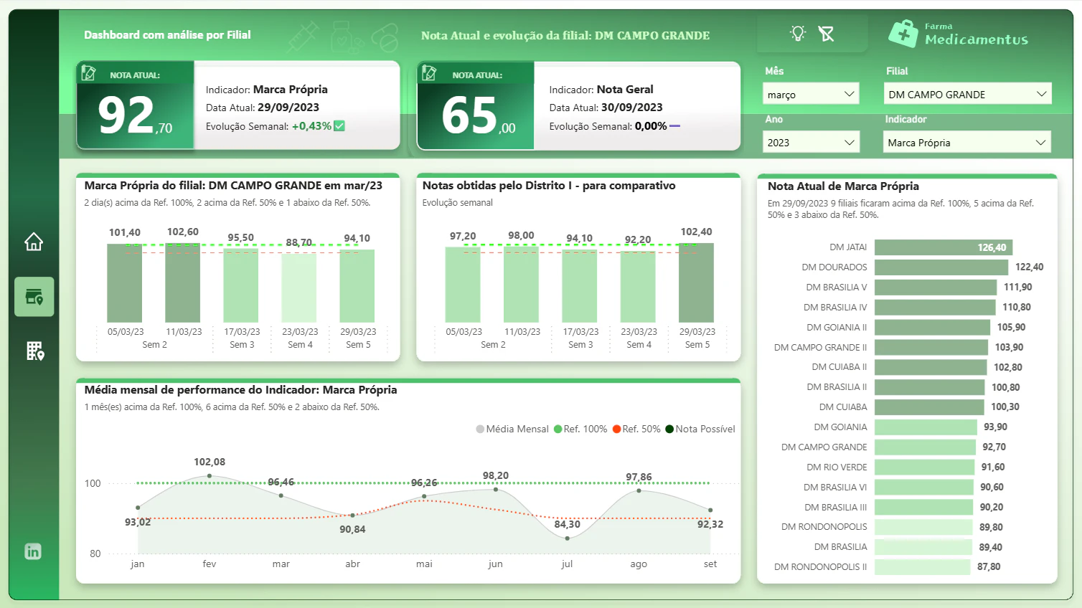
Task: Select the store location icon in sidebar
Action: (34, 297)
